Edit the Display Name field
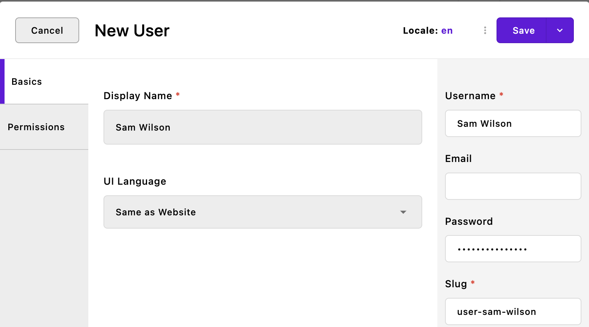589x327 pixels. [263, 127]
